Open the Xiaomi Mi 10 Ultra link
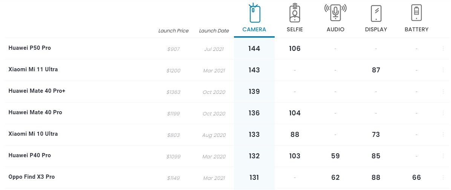This screenshot has height=190, width=451. [x=33, y=134]
